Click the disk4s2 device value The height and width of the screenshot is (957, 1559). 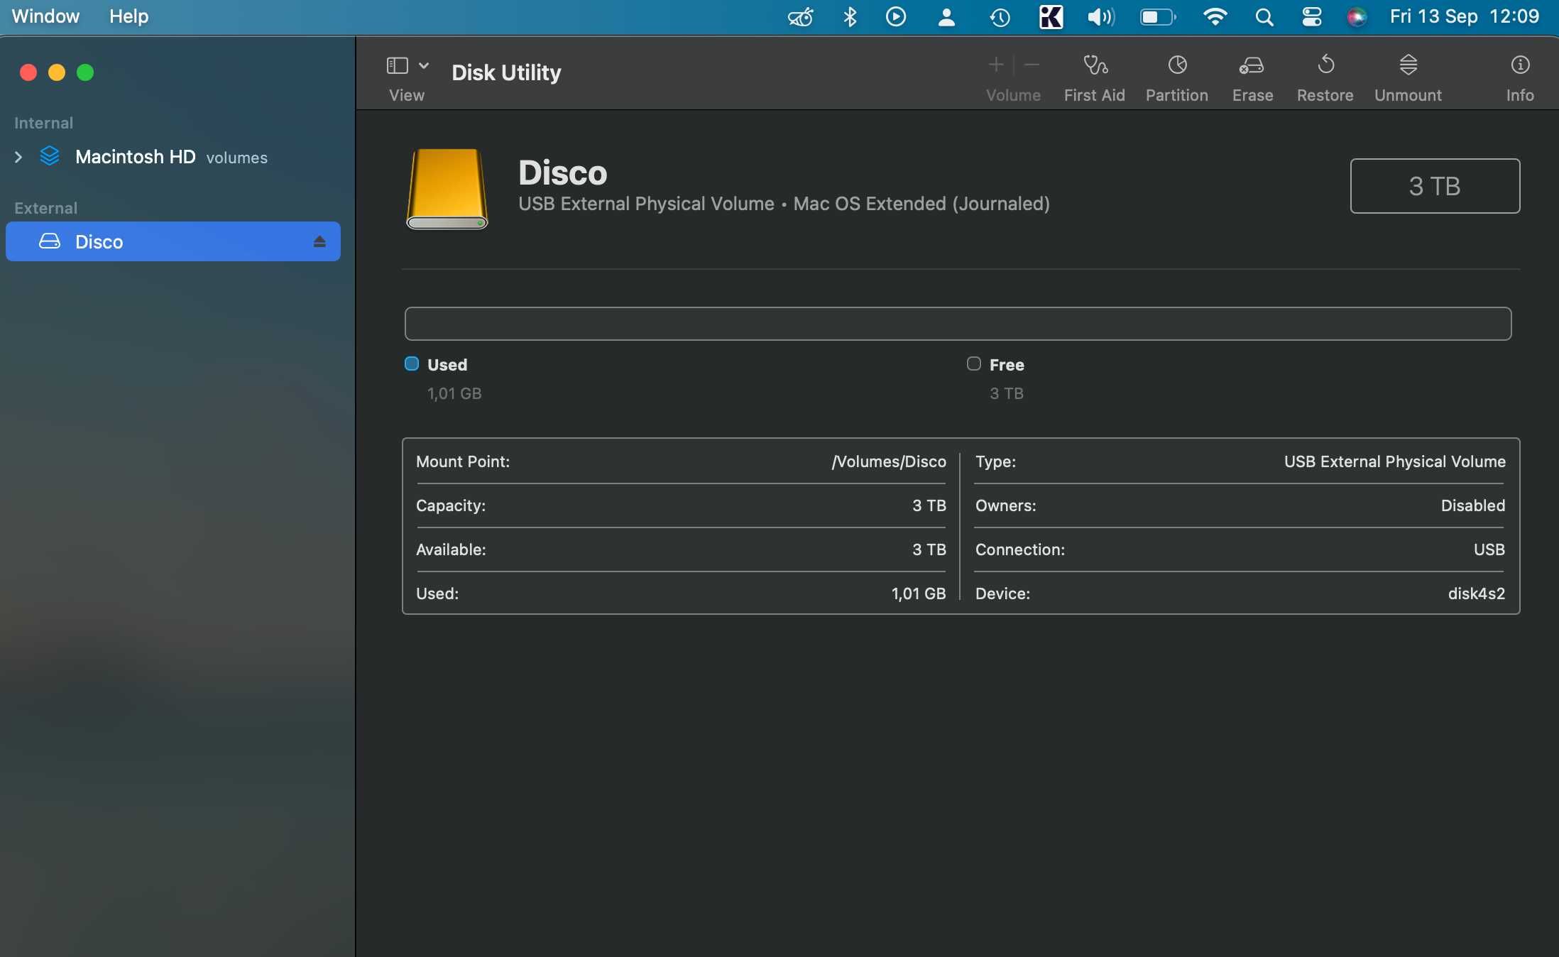point(1477,594)
